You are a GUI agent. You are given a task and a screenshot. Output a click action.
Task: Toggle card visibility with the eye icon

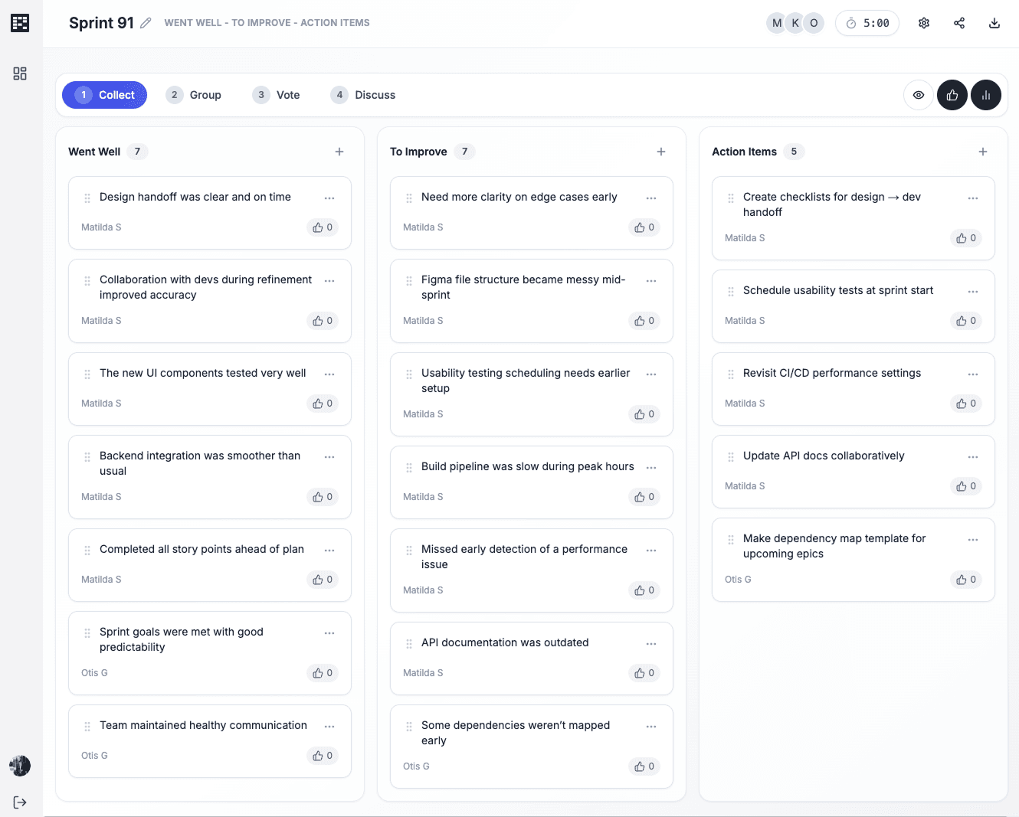[919, 95]
